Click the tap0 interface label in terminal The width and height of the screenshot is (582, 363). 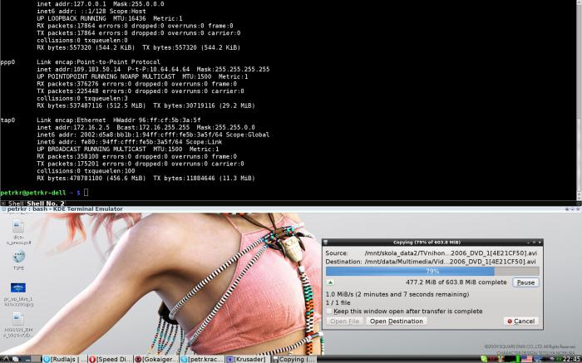point(7,120)
